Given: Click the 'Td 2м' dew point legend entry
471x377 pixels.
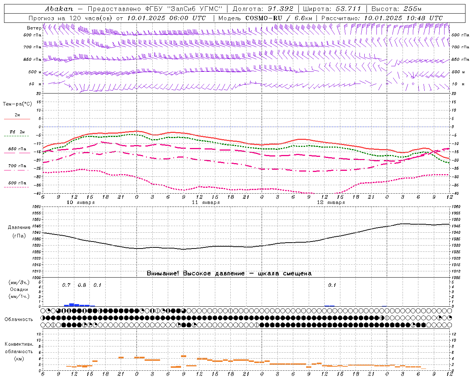Looking at the screenshot, I should tap(17, 132).
